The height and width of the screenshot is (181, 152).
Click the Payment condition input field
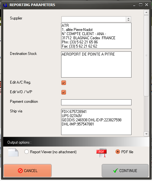pos(96,102)
